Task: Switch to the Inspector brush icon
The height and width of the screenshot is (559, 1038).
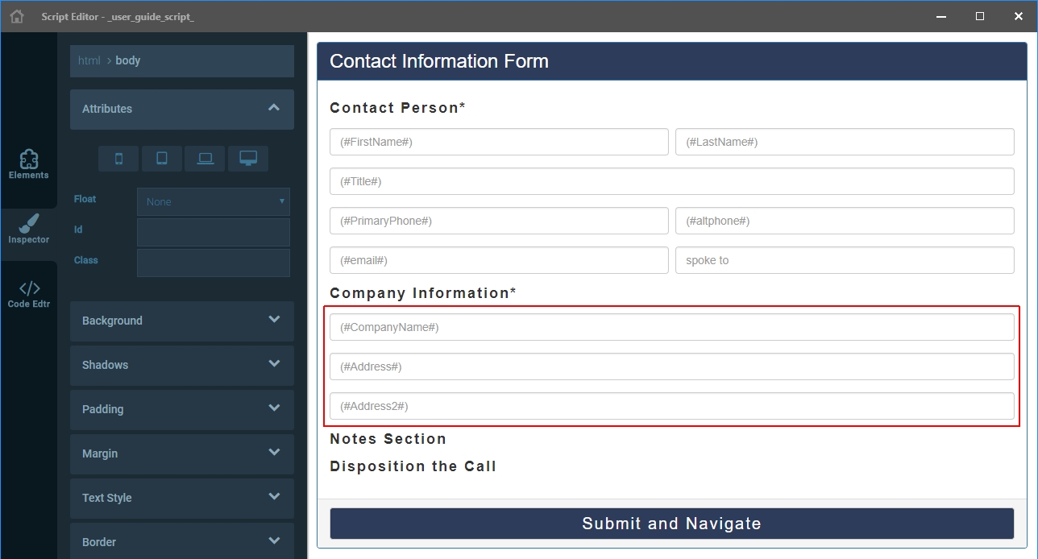Action: click(x=28, y=223)
